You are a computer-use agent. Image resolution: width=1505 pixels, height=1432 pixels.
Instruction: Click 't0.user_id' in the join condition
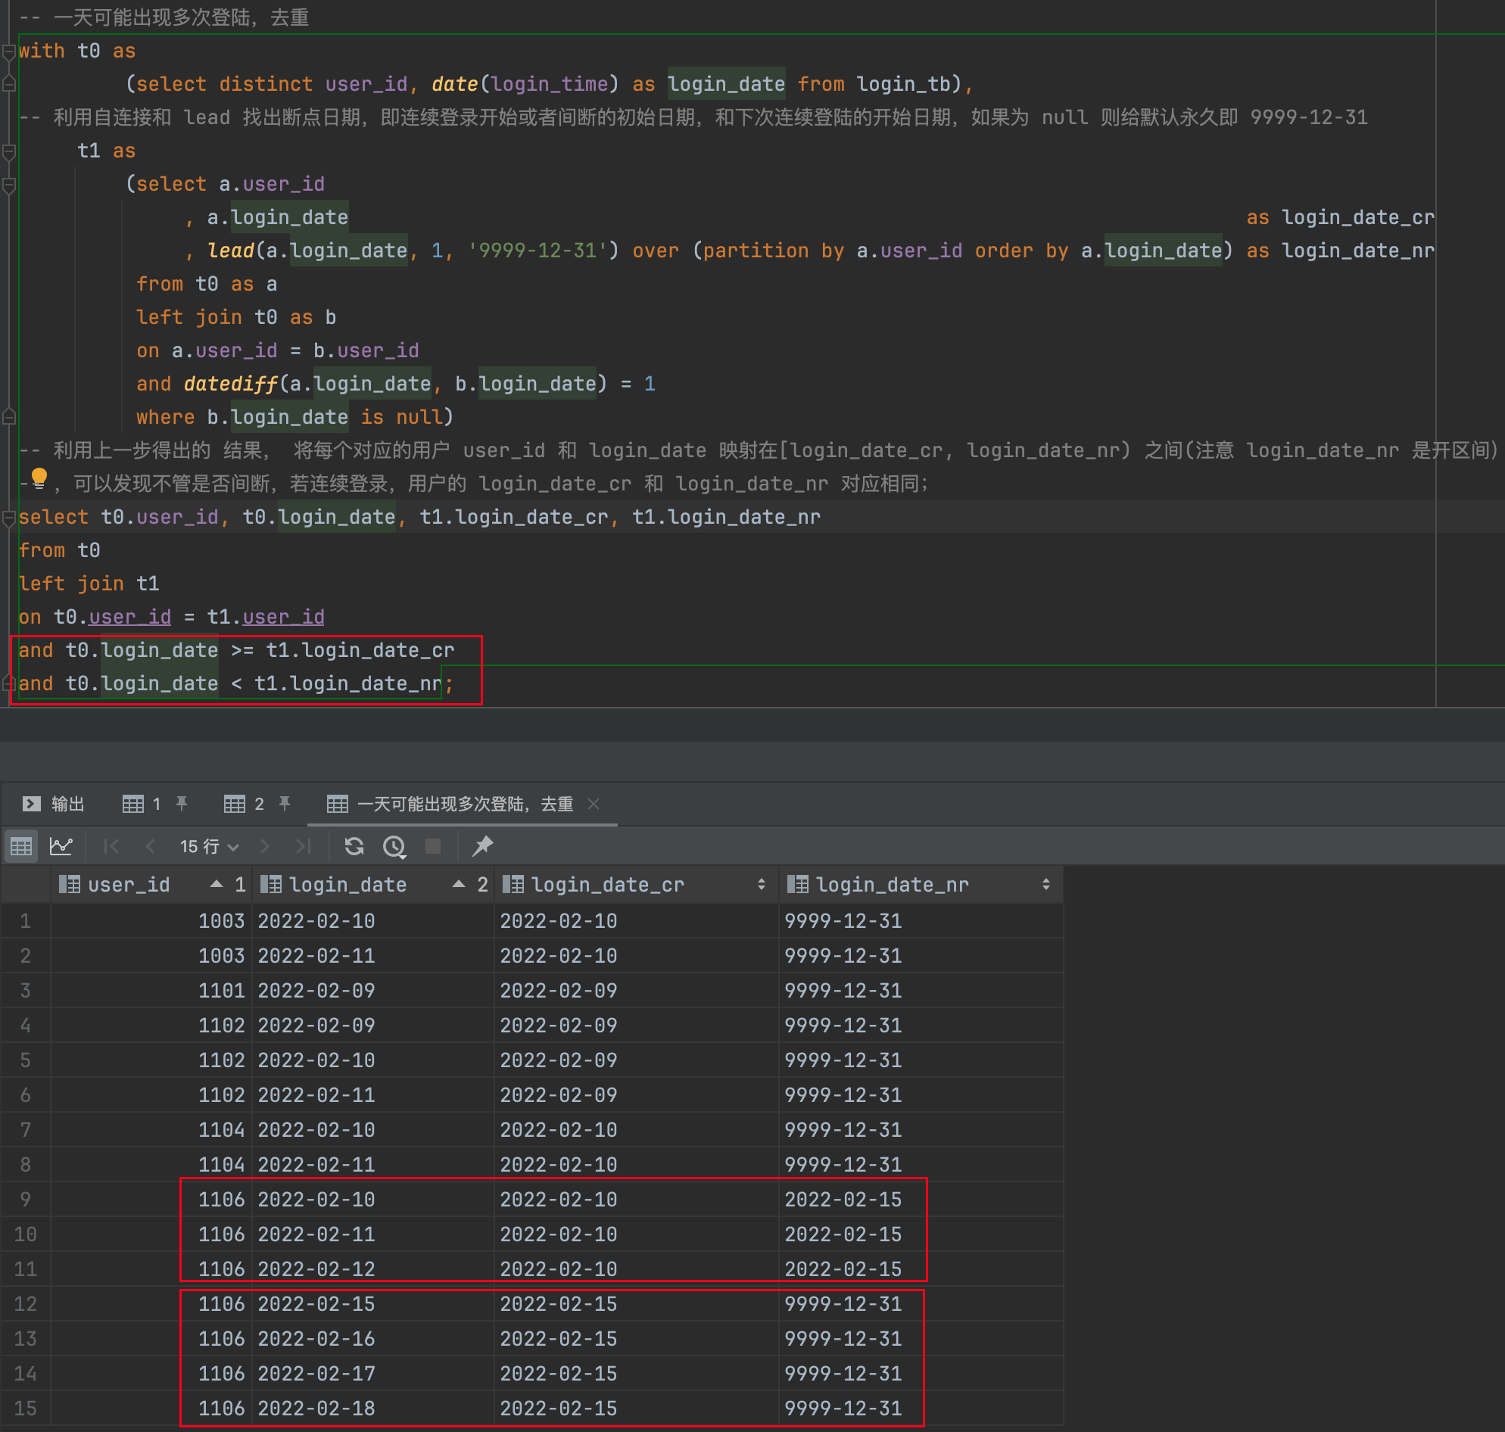pyautogui.click(x=112, y=617)
